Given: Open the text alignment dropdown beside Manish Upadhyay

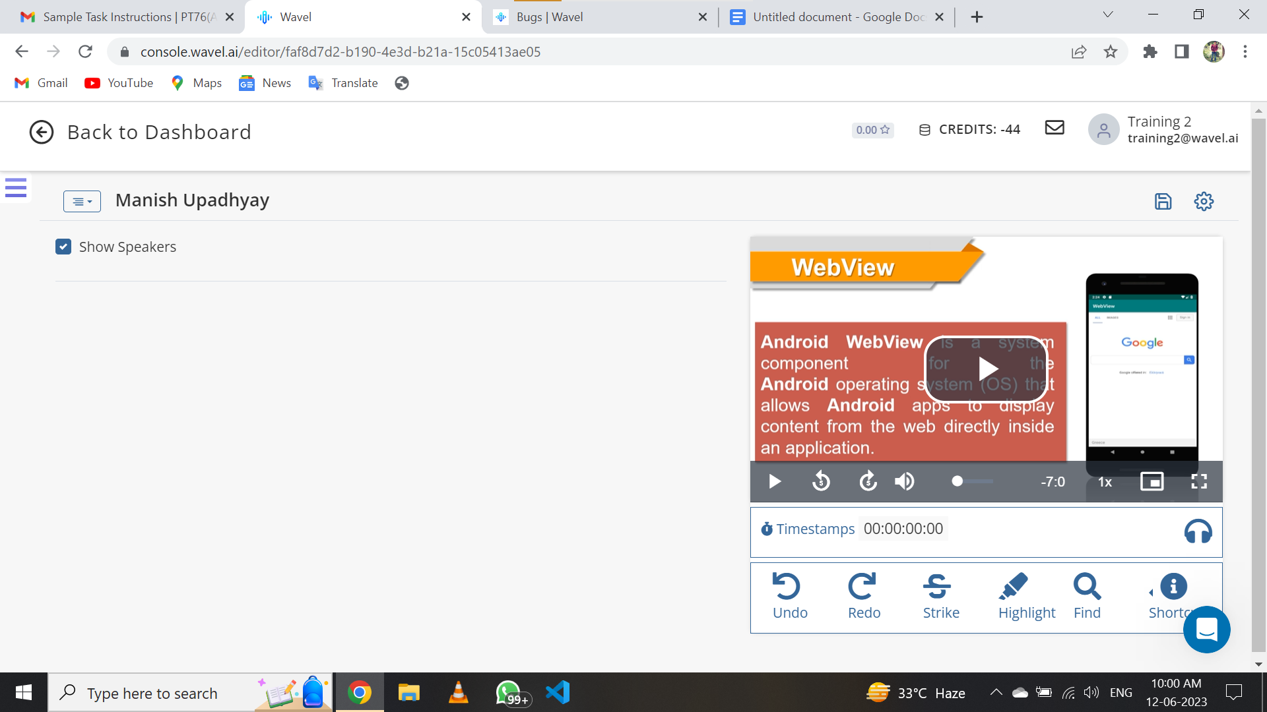Looking at the screenshot, I should pos(82,201).
